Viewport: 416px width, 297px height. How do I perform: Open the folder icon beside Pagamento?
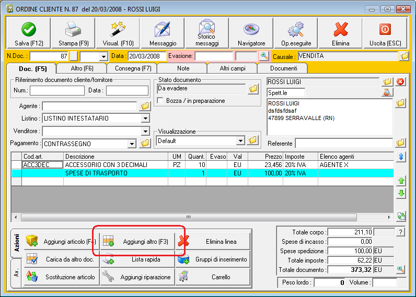pyautogui.click(x=145, y=144)
